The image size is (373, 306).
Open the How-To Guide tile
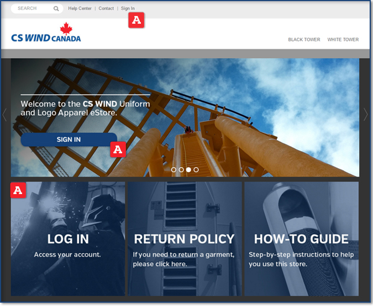(301, 239)
